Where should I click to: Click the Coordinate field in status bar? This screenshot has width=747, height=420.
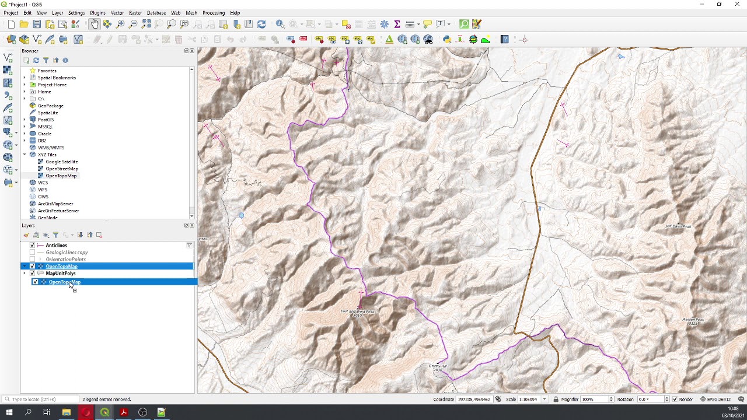pos(475,400)
